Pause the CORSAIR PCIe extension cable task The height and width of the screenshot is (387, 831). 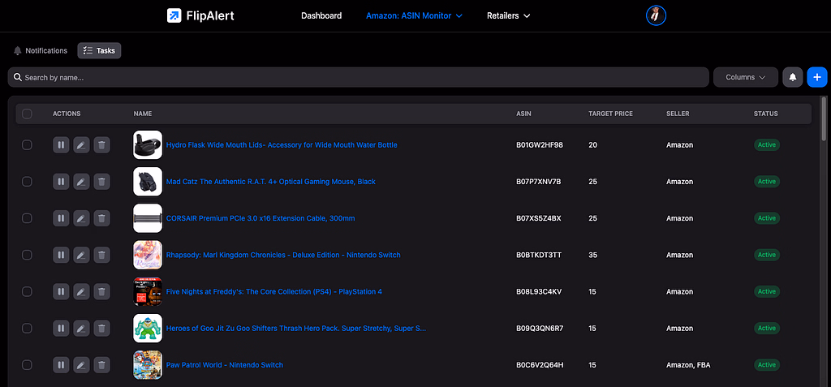[61, 218]
